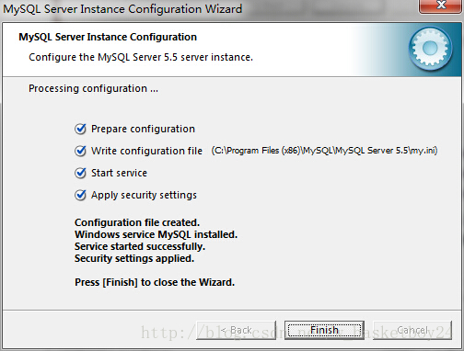
Task: Click the MySQL Server Instance Configuration heading
Action: click(x=108, y=37)
